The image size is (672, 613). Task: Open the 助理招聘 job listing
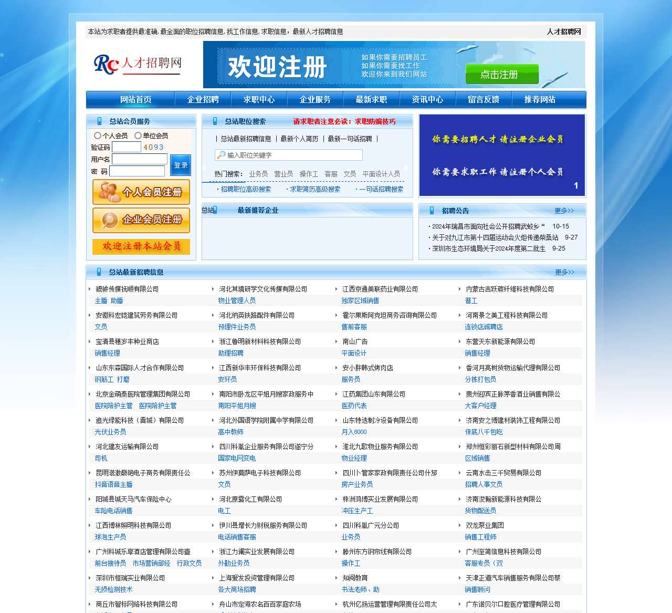click(230, 353)
